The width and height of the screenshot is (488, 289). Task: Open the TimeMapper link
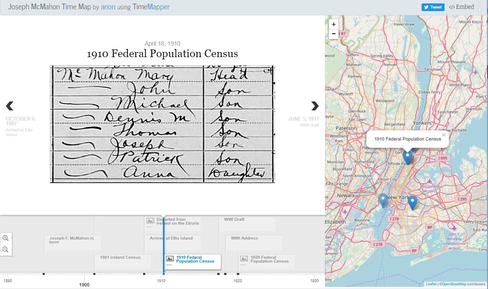151,7
